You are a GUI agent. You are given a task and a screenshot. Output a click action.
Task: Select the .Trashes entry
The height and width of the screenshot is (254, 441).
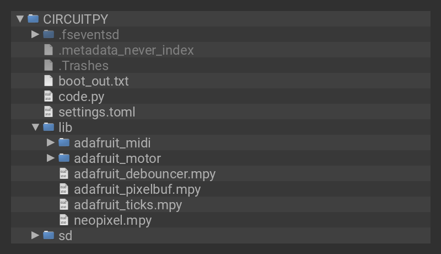(x=83, y=65)
